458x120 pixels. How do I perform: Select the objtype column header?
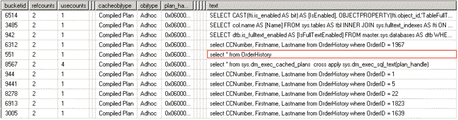pos(149,6)
